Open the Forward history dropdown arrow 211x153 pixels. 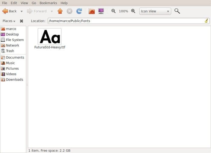(52, 11)
